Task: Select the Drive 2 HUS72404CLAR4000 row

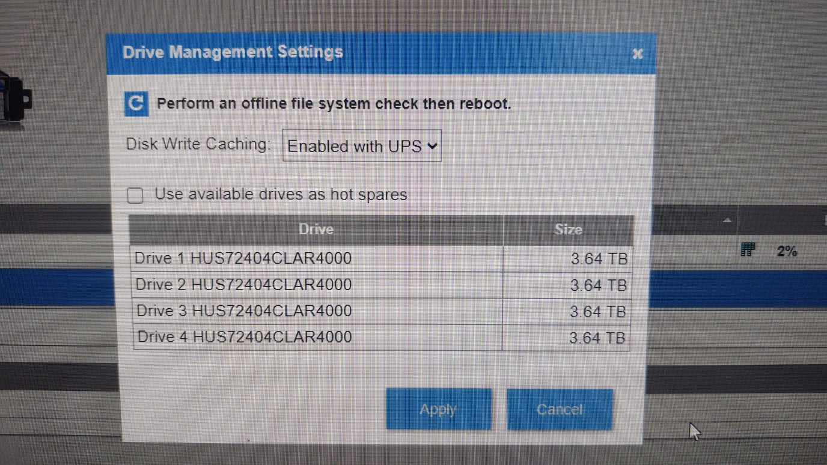Action: click(243, 284)
